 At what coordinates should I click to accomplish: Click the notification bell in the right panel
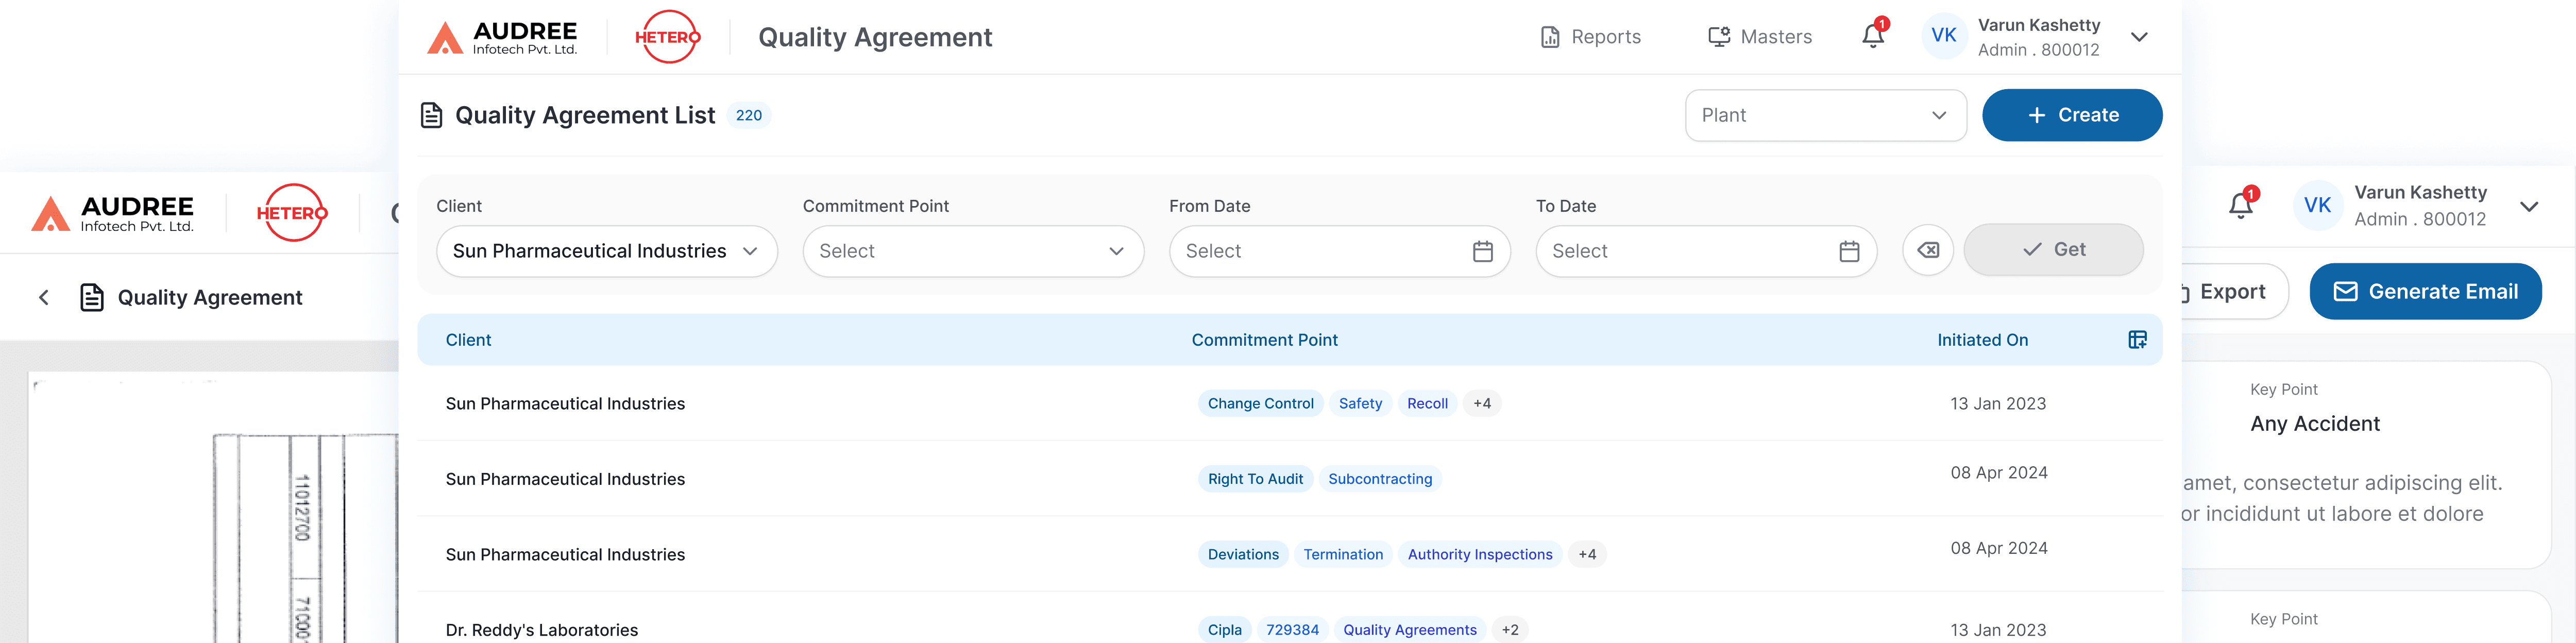[2240, 206]
